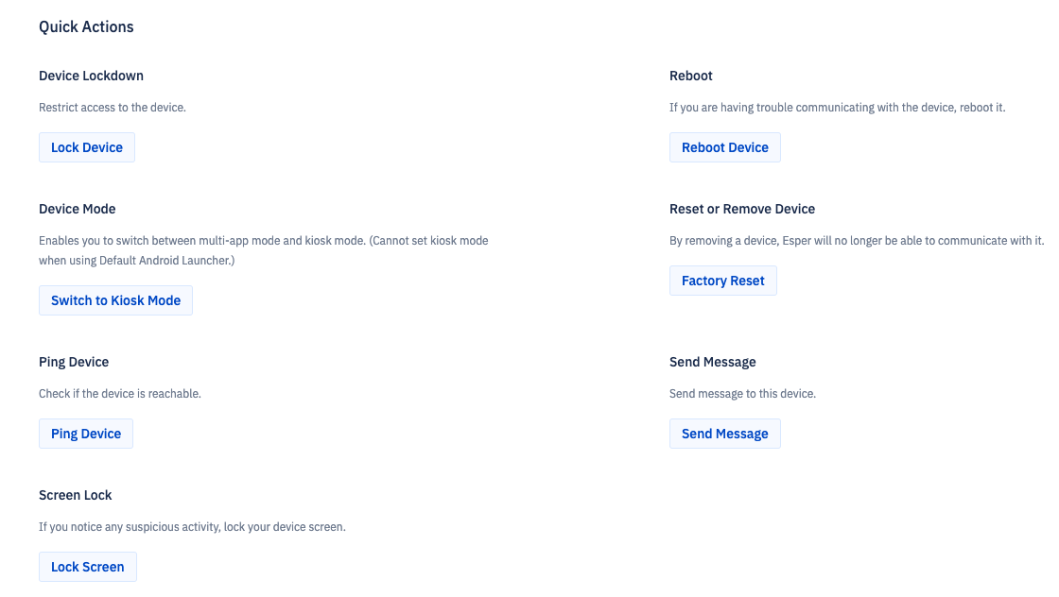Screen dimensions: 1059x597
Task: Ping Device to check reachability
Action: [x=85, y=433]
